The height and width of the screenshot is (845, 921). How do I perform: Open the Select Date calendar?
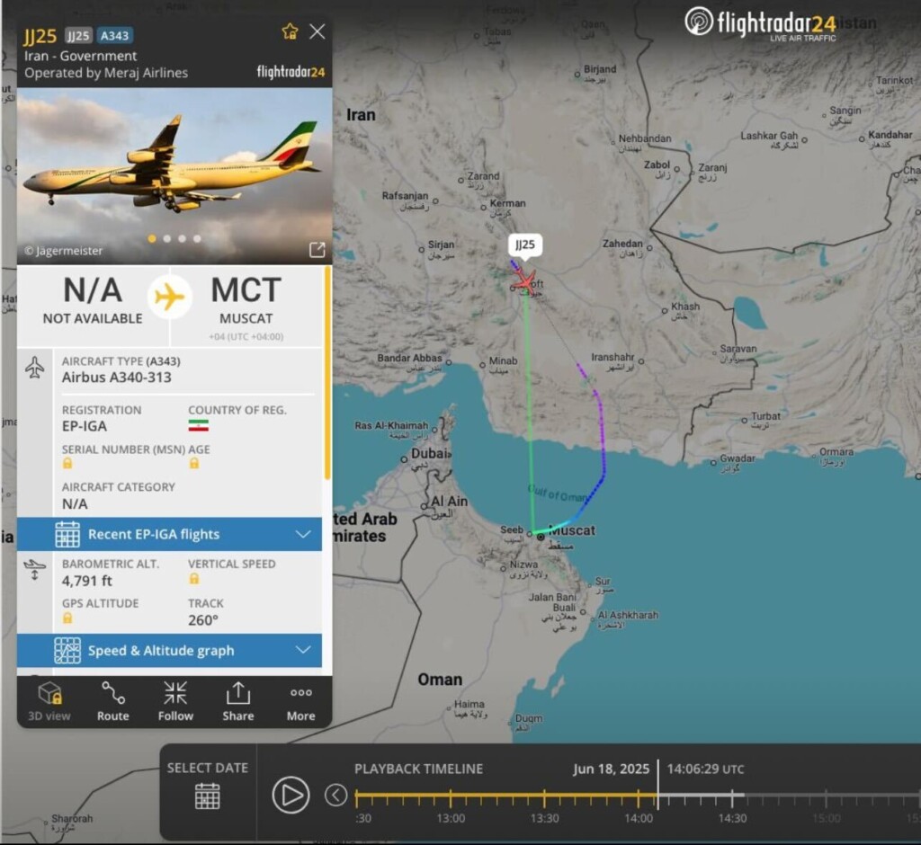208,785
